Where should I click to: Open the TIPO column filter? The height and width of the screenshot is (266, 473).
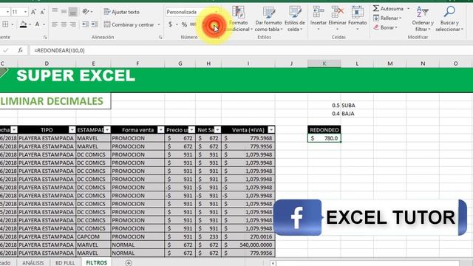[72, 130]
